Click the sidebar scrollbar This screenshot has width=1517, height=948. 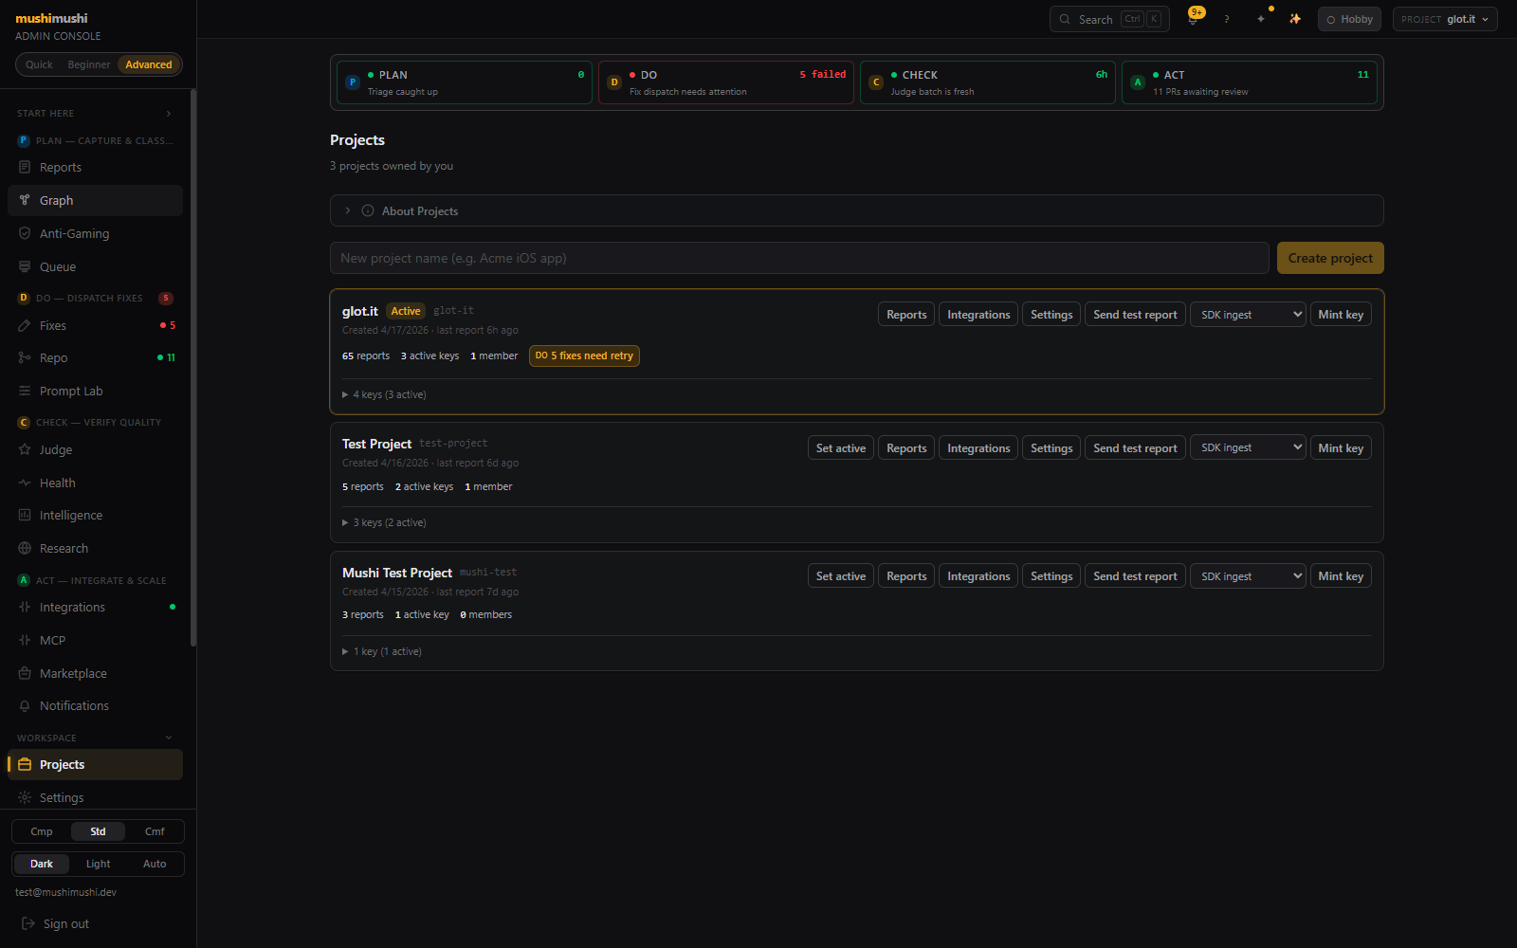click(x=193, y=368)
